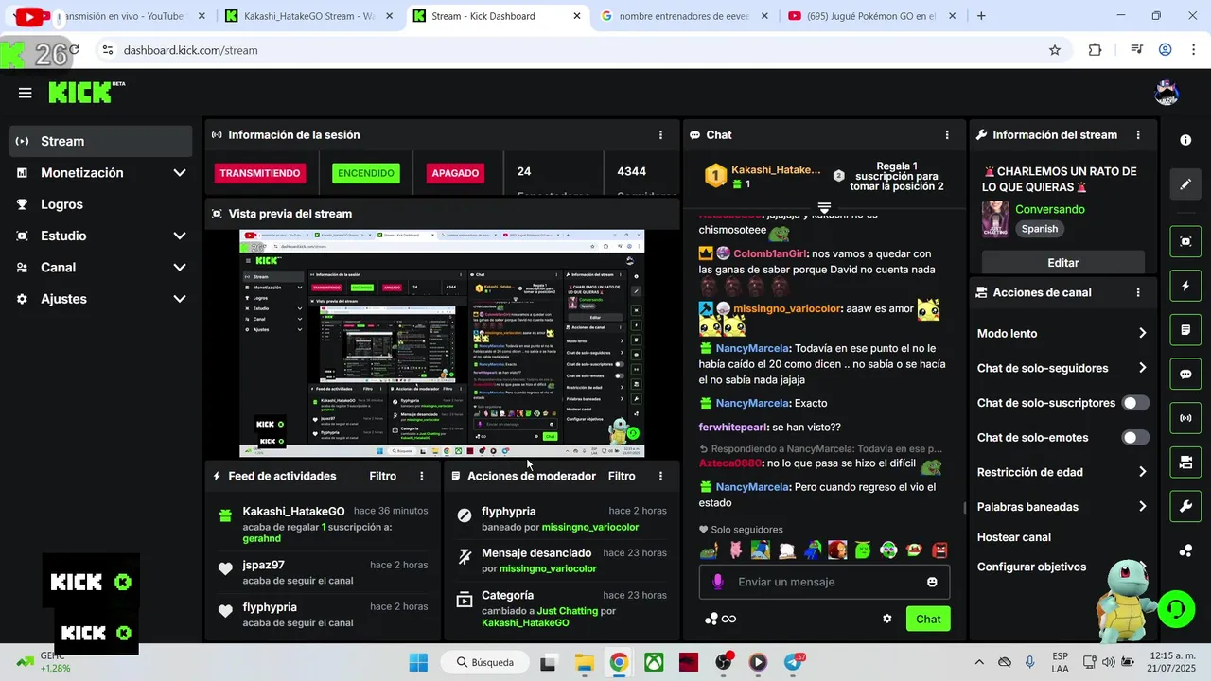This screenshot has width=1211, height=681.
Task: Click the document list icon in right toolbar
Action: pyautogui.click(x=1185, y=330)
